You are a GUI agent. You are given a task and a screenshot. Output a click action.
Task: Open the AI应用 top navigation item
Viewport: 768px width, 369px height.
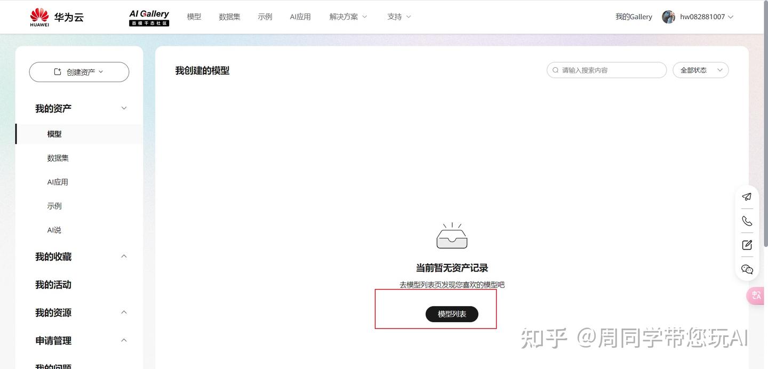coord(300,17)
